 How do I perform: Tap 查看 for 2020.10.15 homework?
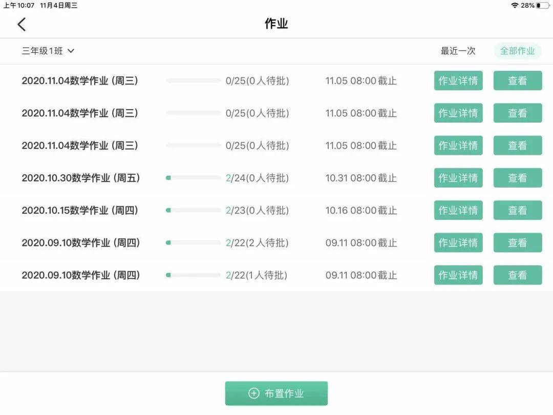(x=517, y=211)
